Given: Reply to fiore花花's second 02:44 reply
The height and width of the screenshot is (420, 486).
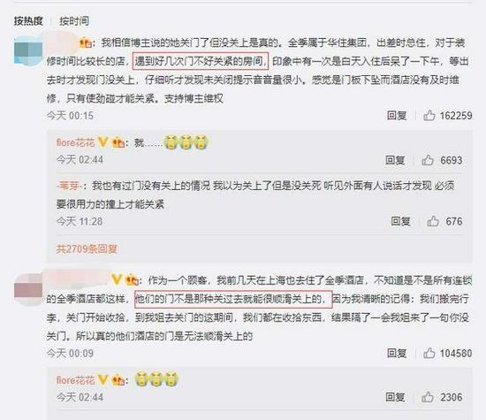Looking at the screenshot, I should point(395,397).
